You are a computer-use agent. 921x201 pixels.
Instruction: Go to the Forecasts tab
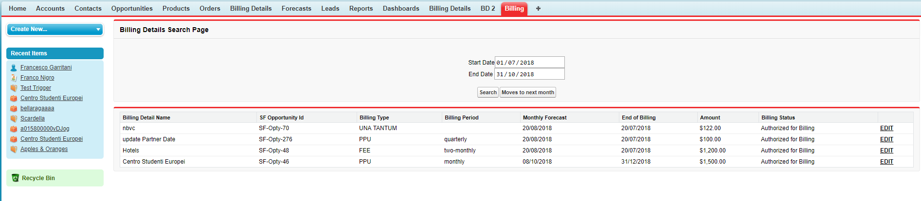296,9
